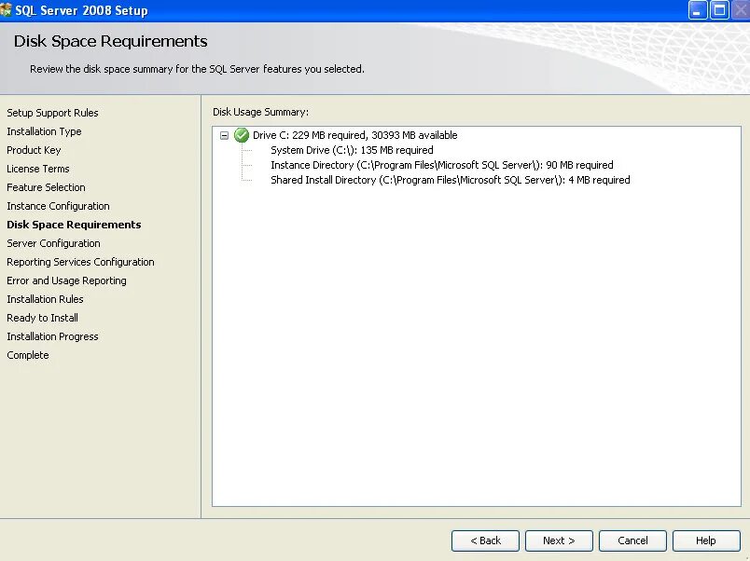Image resolution: width=750 pixels, height=561 pixels.
Task: Go to the License Terms step
Action: [38, 168]
